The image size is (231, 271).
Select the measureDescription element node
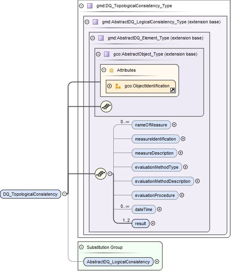pyautogui.click(x=154, y=153)
